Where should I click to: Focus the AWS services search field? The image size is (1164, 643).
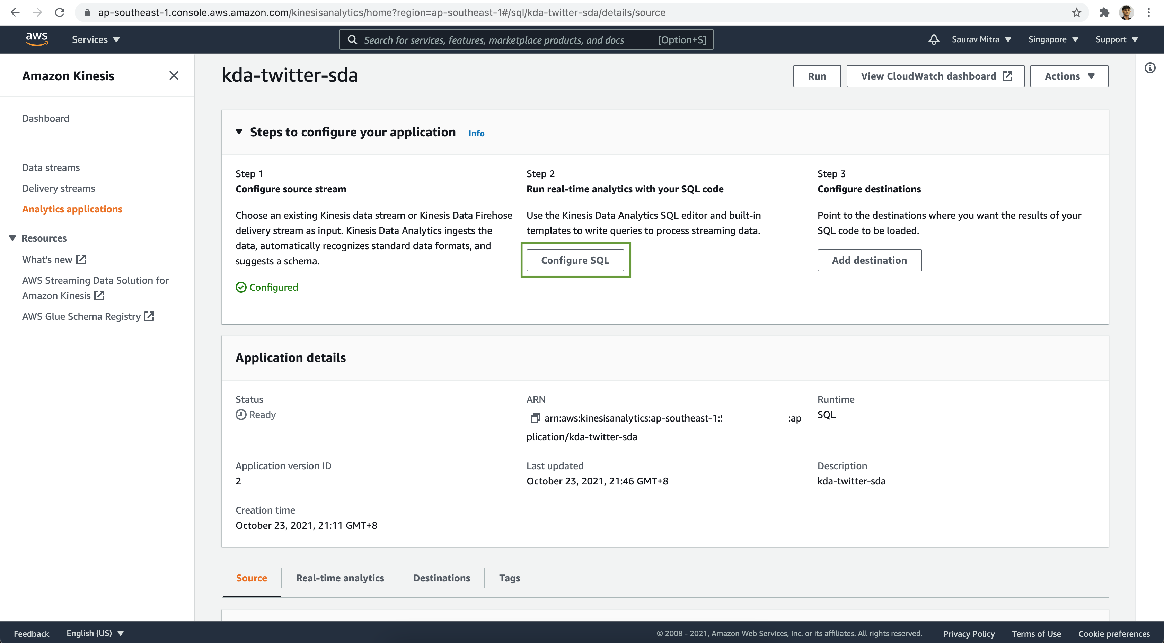[527, 40]
